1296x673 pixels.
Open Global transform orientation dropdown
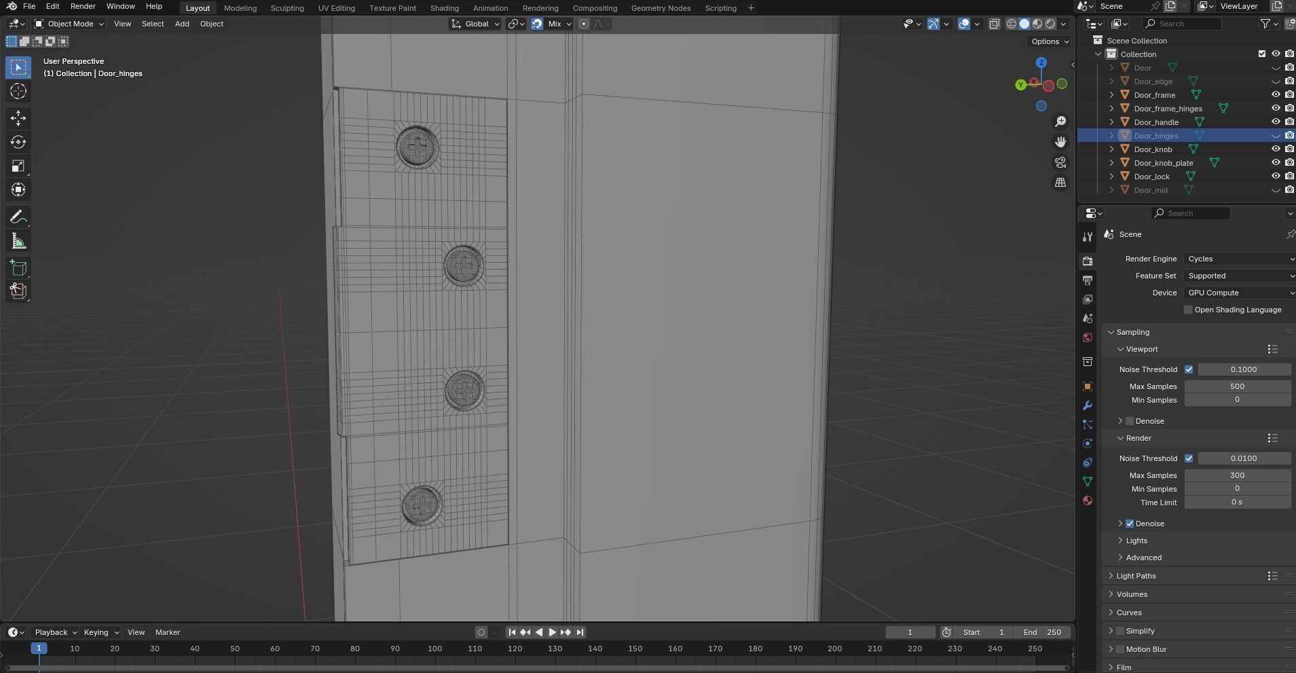[475, 24]
